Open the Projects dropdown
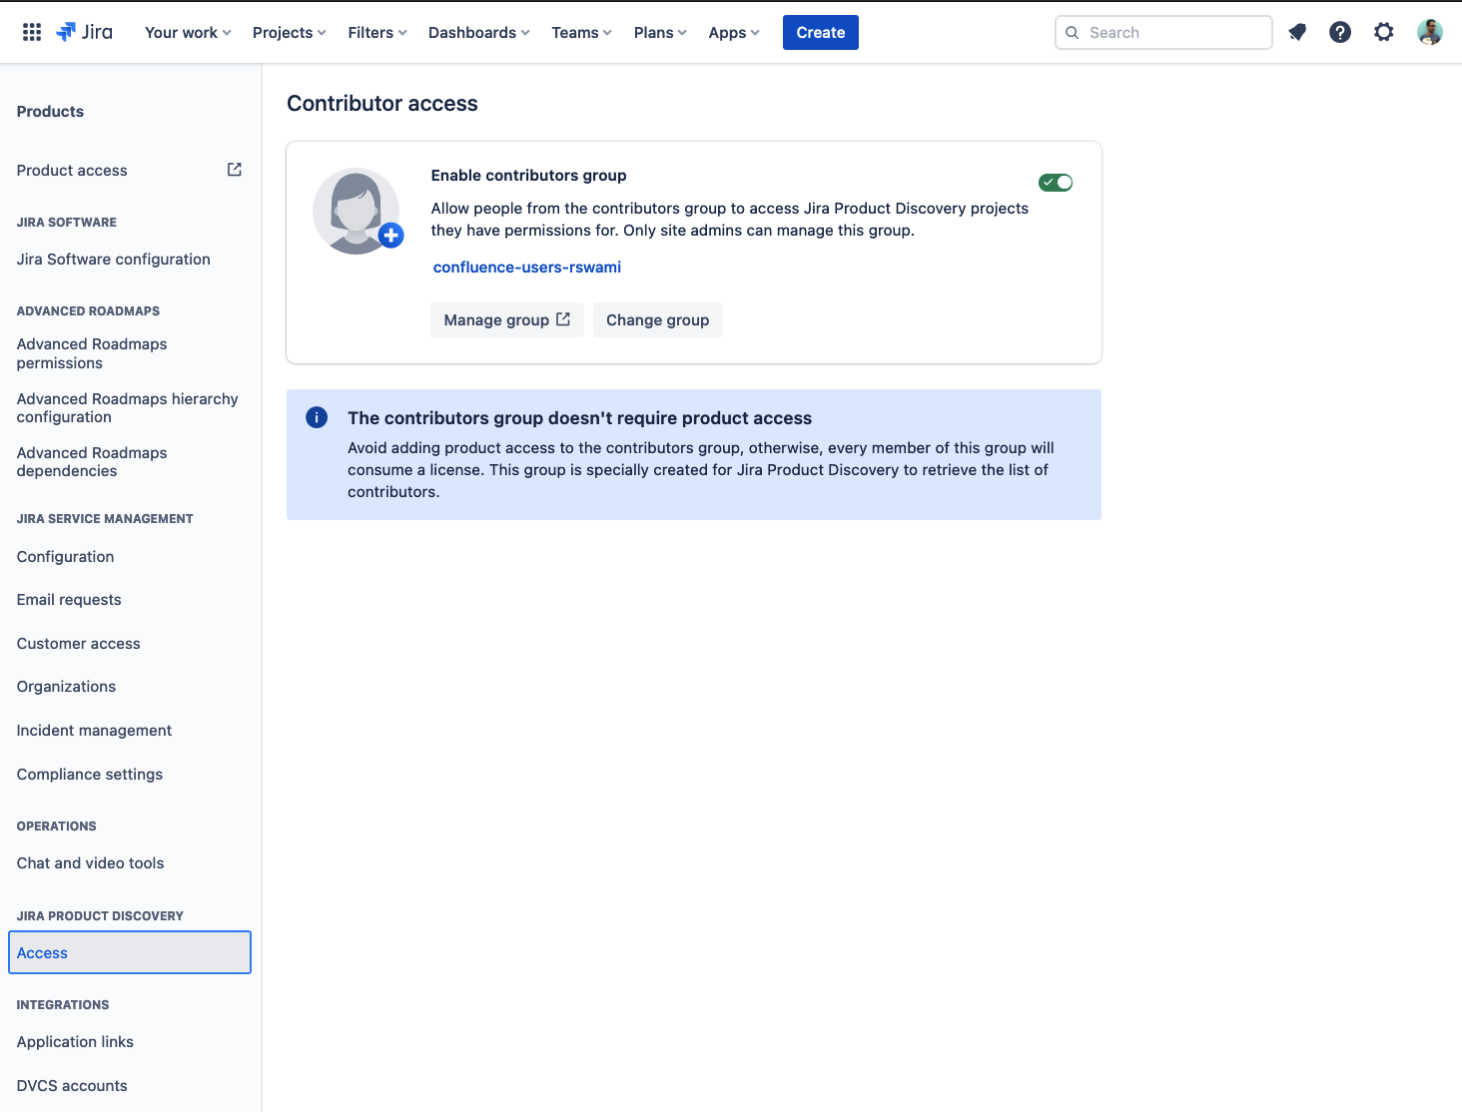Screen dimensions: 1462x1112 point(288,32)
